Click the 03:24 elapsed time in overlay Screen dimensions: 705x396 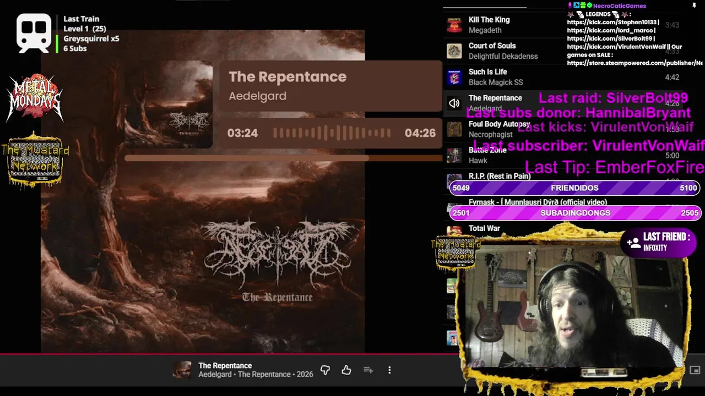[242, 133]
